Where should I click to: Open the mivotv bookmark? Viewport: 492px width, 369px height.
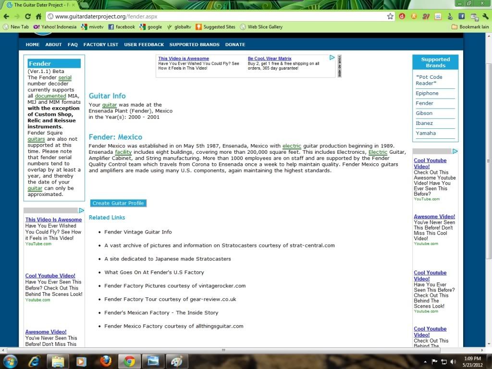92,27
